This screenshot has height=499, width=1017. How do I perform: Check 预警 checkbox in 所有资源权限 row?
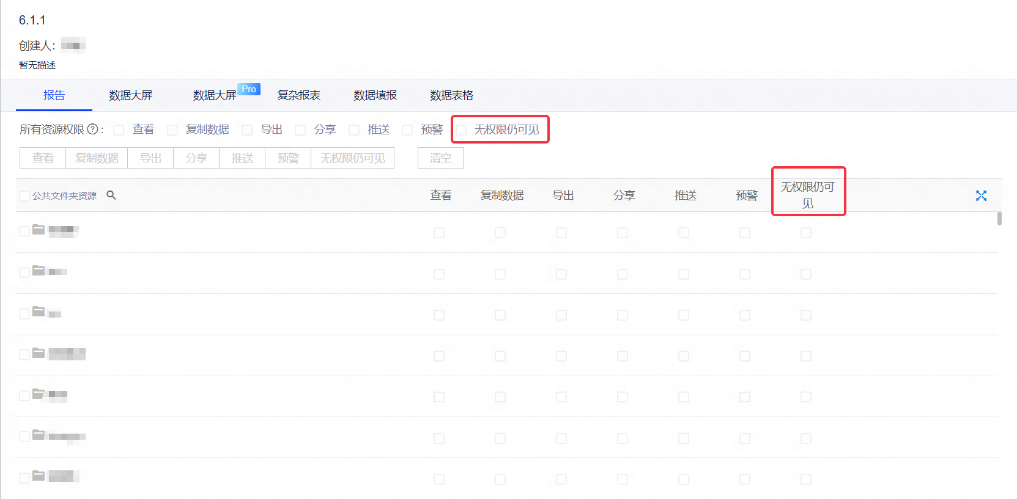pos(407,130)
